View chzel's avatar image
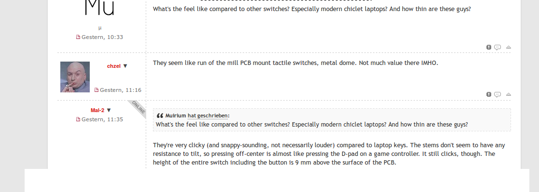Screen dimensions: 539x192 pyautogui.click(x=75, y=77)
